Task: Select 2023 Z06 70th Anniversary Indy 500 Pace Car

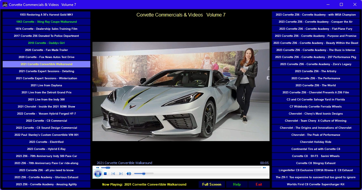Action: (46, 156)
